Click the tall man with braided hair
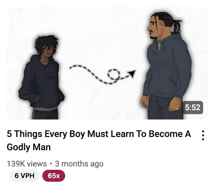The height and width of the screenshot is (188, 215). coord(167,66)
